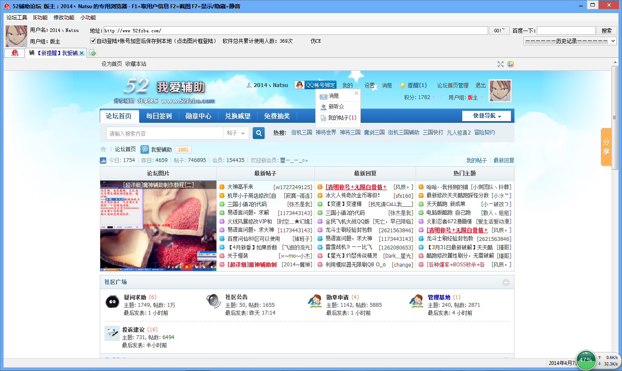Viewport: 622px width, 371px height.
Task: Click the user avatar login picture beside 用户名
Action: 16,36
